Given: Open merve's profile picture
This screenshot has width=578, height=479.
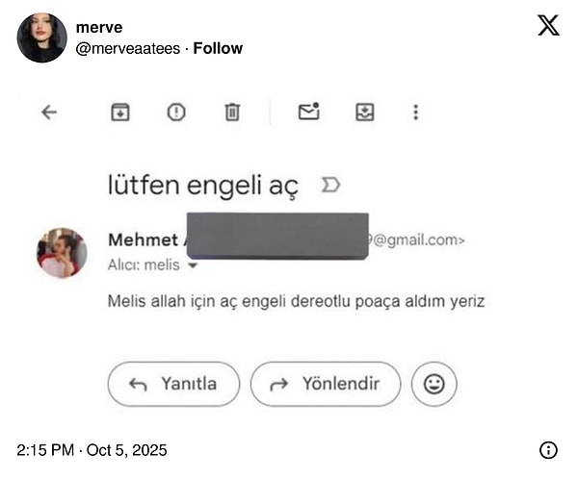Looking at the screenshot, I should 41,38.
